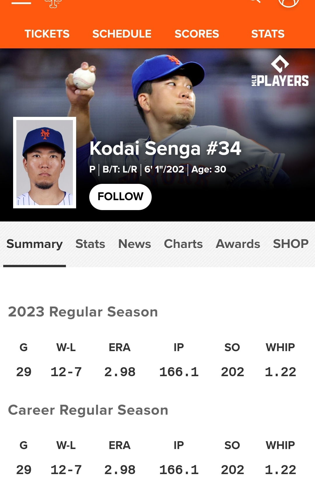
Task: Open the hamburger navigation menu
Action: click(x=21, y=3)
